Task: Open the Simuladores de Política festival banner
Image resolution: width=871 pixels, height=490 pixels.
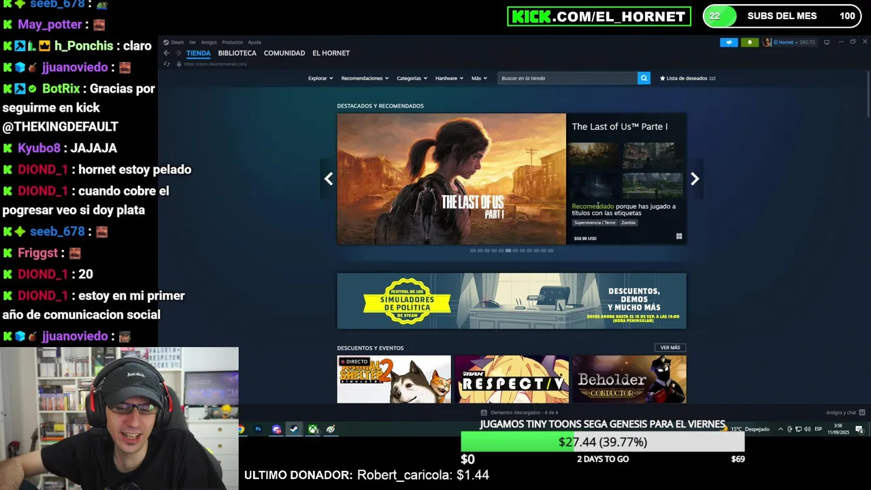Action: click(512, 301)
